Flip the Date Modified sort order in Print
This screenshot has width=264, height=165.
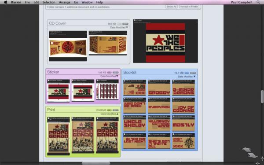point(109,114)
